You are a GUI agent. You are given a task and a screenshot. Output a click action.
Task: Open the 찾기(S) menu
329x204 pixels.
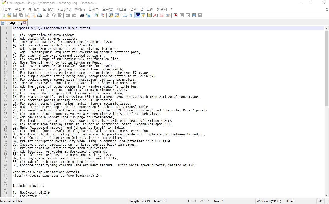pyautogui.click(x=34, y=10)
